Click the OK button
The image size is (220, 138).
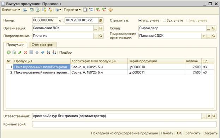pyautogui.click(x=179, y=133)
